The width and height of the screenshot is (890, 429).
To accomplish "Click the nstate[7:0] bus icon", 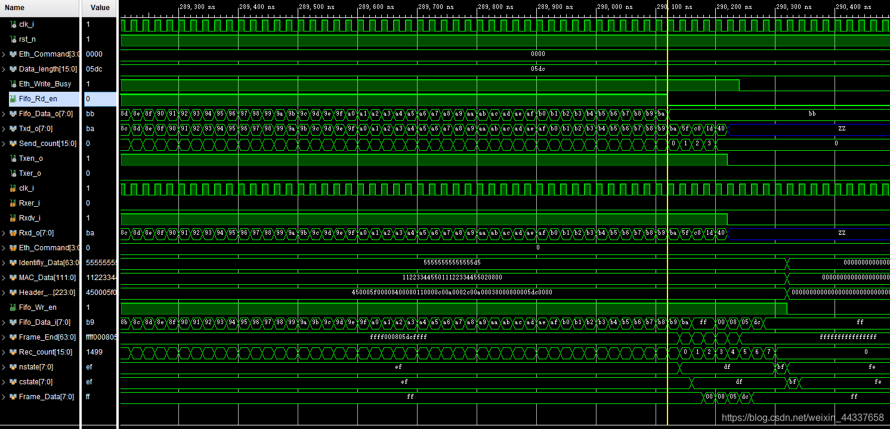I will point(13,367).
